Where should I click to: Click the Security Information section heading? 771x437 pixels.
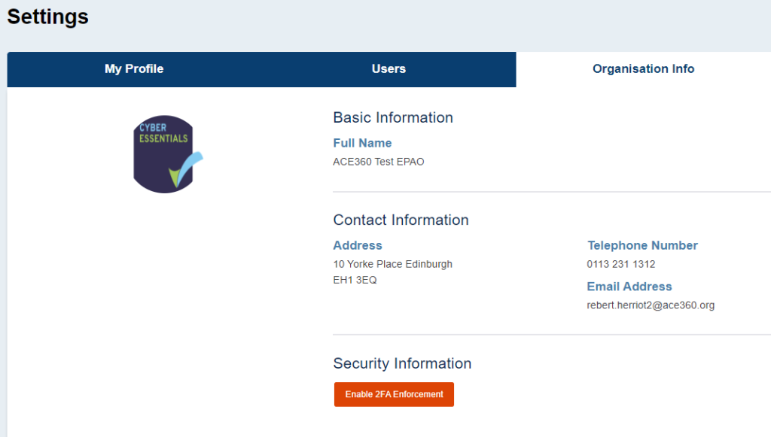click(x=402, y=363)
